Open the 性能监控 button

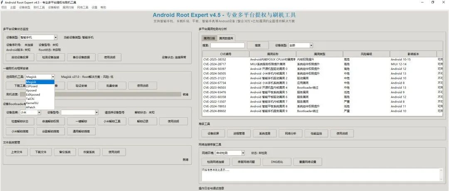coord(316,133)
